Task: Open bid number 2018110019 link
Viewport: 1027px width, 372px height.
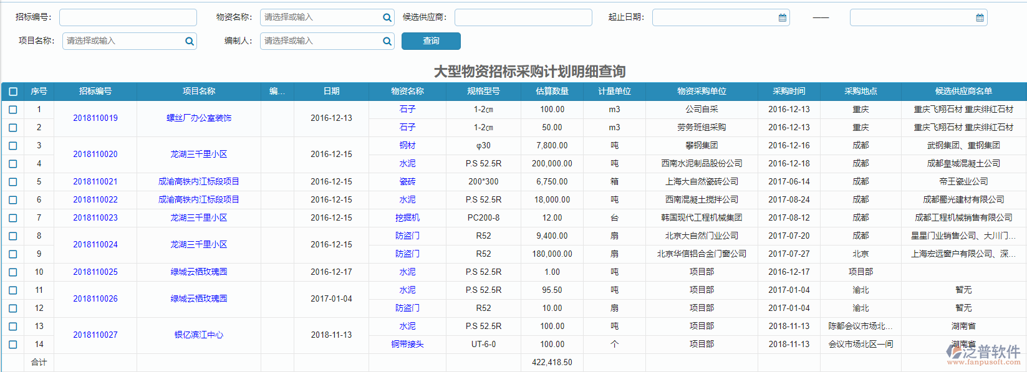Action: (x=95, y=118)
